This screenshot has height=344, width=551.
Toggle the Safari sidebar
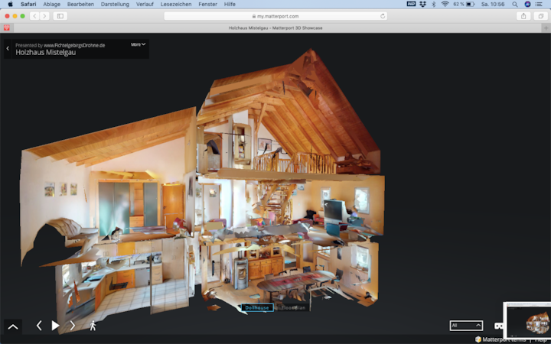tap(60, 15)
